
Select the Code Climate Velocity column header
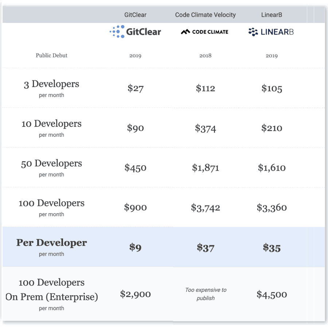point(205,15)
